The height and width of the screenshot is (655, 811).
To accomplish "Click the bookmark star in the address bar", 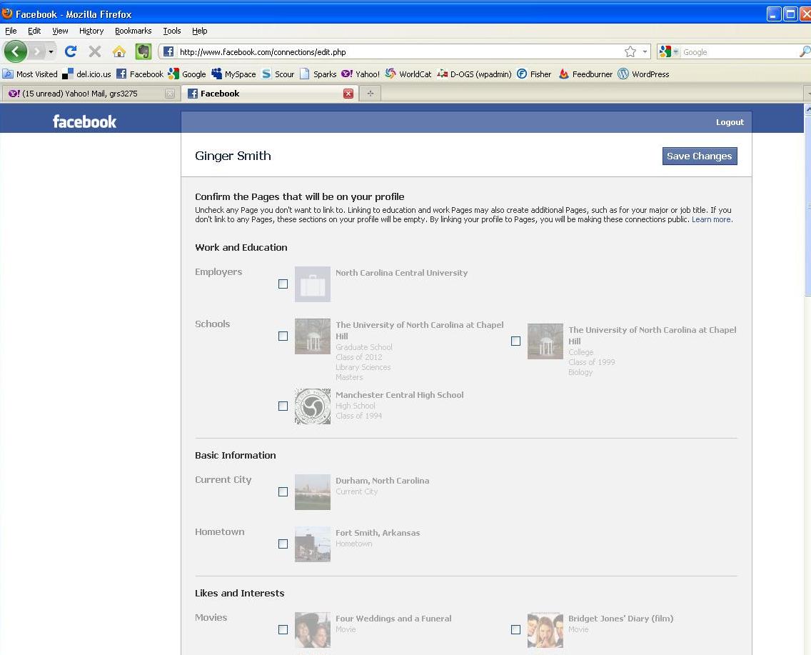I will point(631,51).
